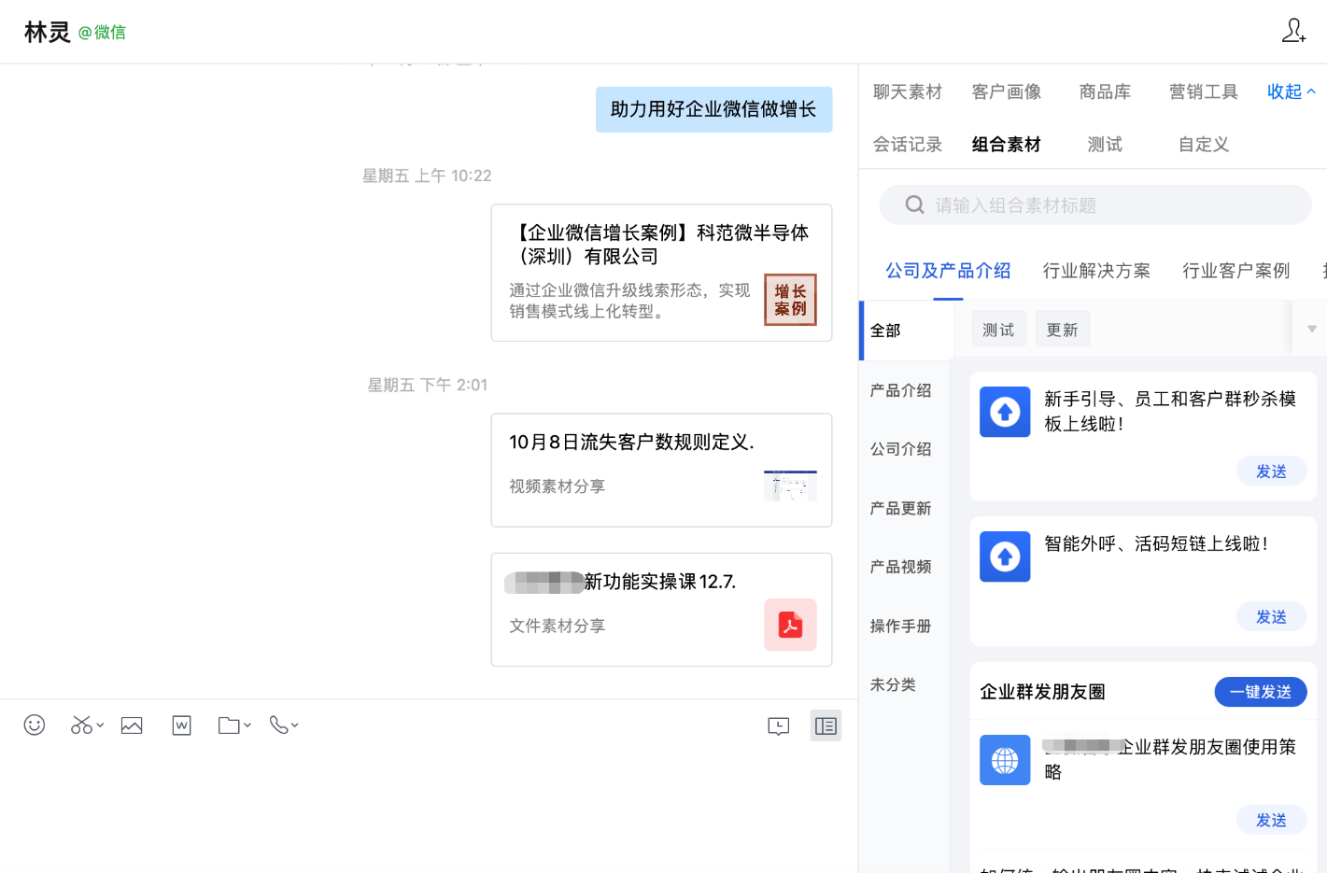Select 产品视频 in the side list
Screen dimensions: 1327x873
[x=901, y=567]
